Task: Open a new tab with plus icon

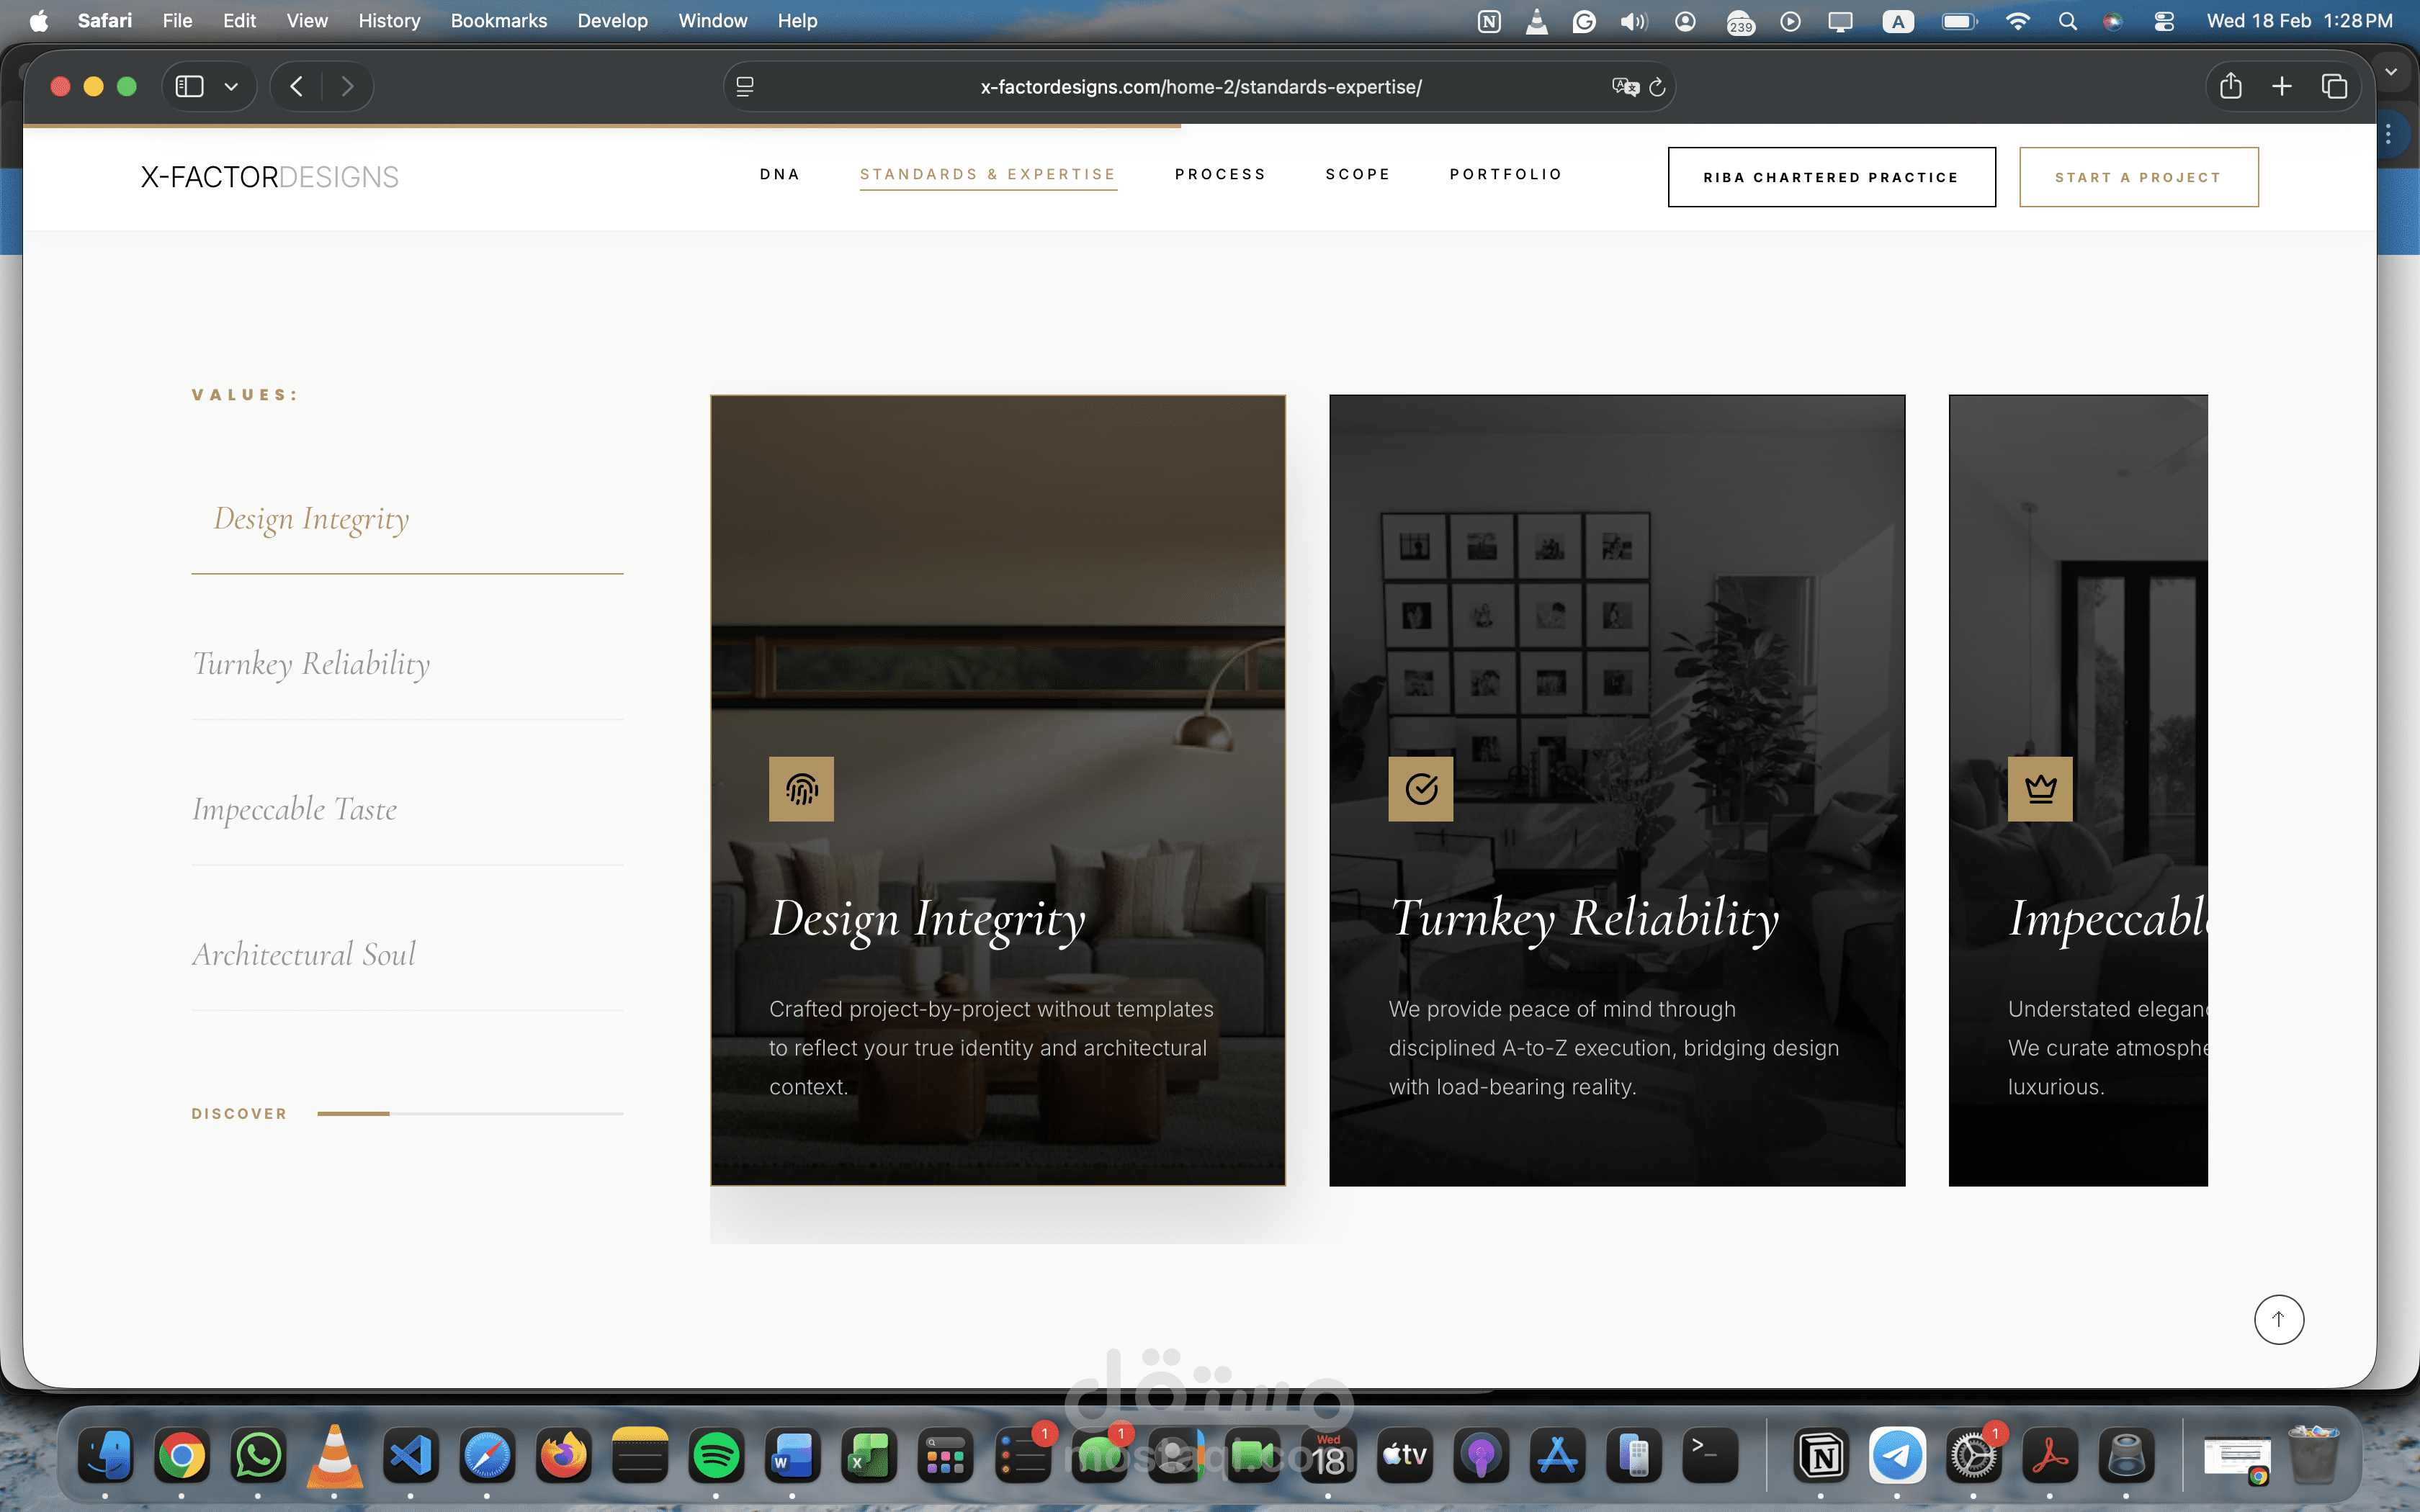Action: tap(2282, 86)
